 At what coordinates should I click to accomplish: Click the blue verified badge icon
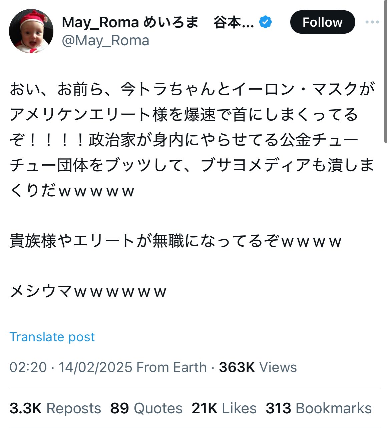[266, 22]
